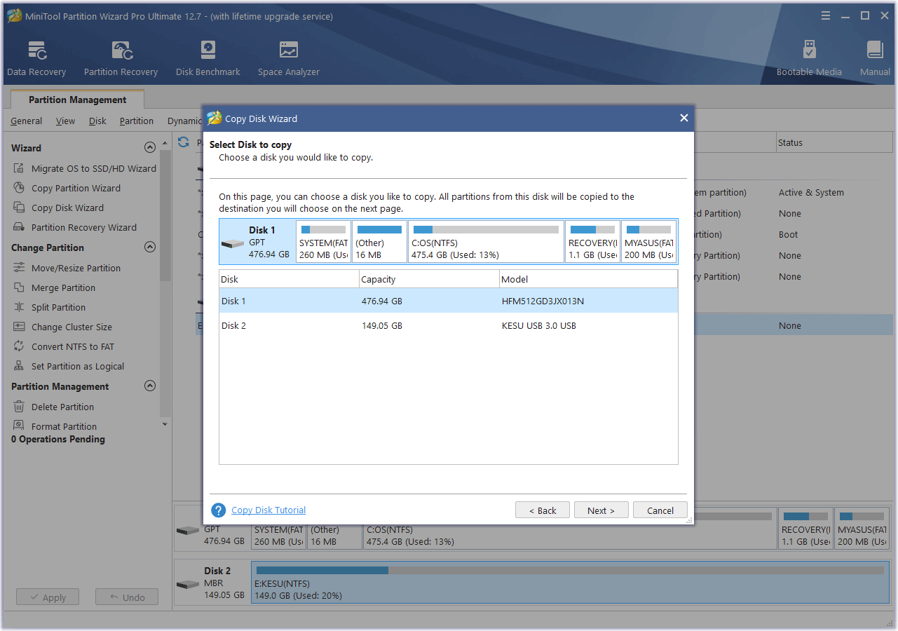Open the Copy Disk help icon
This screenshot has width=898, height=631.
pos(219,510)
